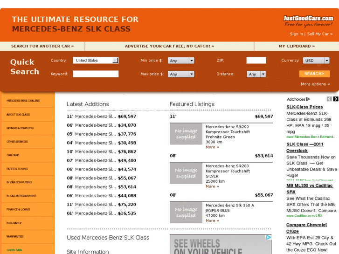339x254 pixels.
Task: Click the ZIP input field
Action: click(x=256, y=60)
